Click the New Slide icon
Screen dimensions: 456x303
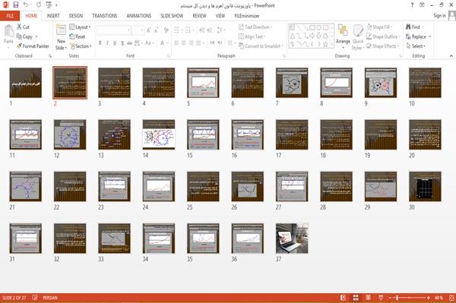(x=61, y=30)
